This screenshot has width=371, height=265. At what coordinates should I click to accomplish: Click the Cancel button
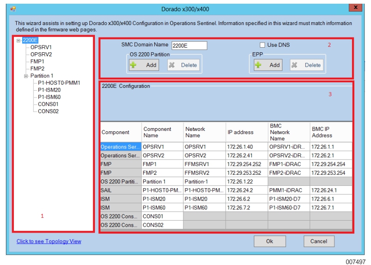(319, 241)
